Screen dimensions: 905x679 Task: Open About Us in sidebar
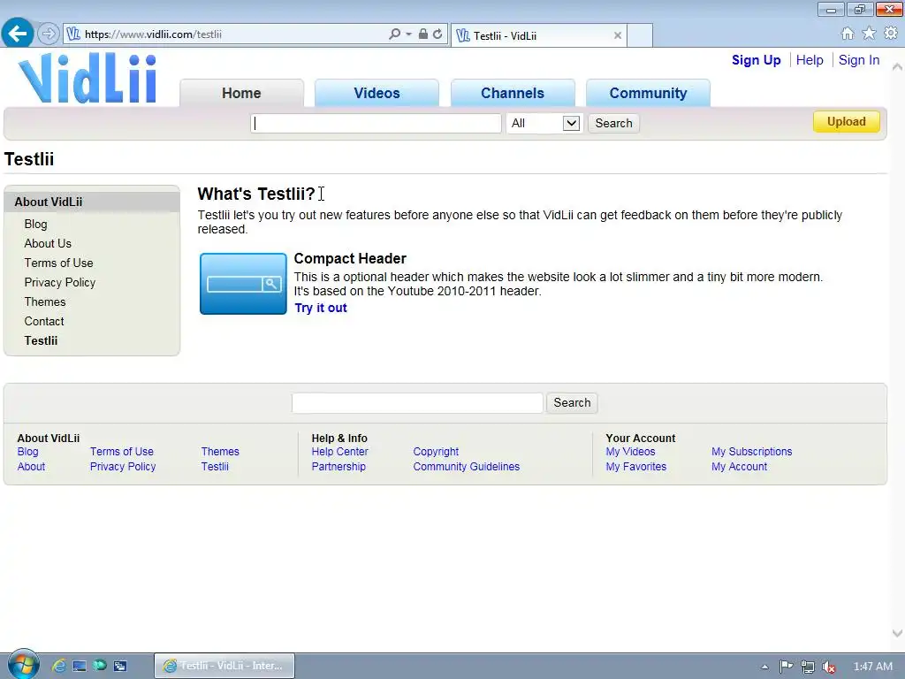(48, 244)
